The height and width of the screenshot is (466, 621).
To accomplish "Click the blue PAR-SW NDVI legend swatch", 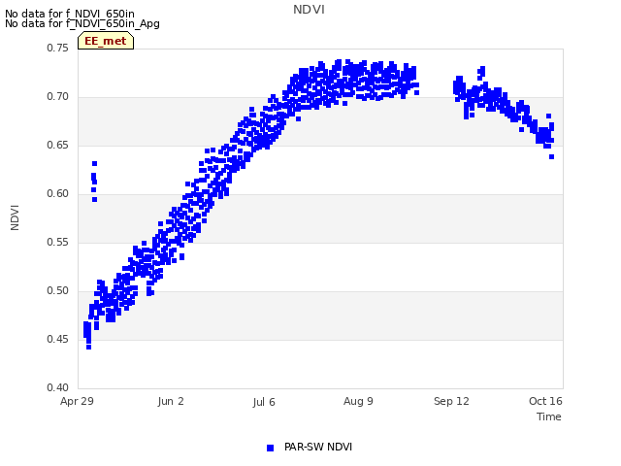I will click(x=270, y=448).
